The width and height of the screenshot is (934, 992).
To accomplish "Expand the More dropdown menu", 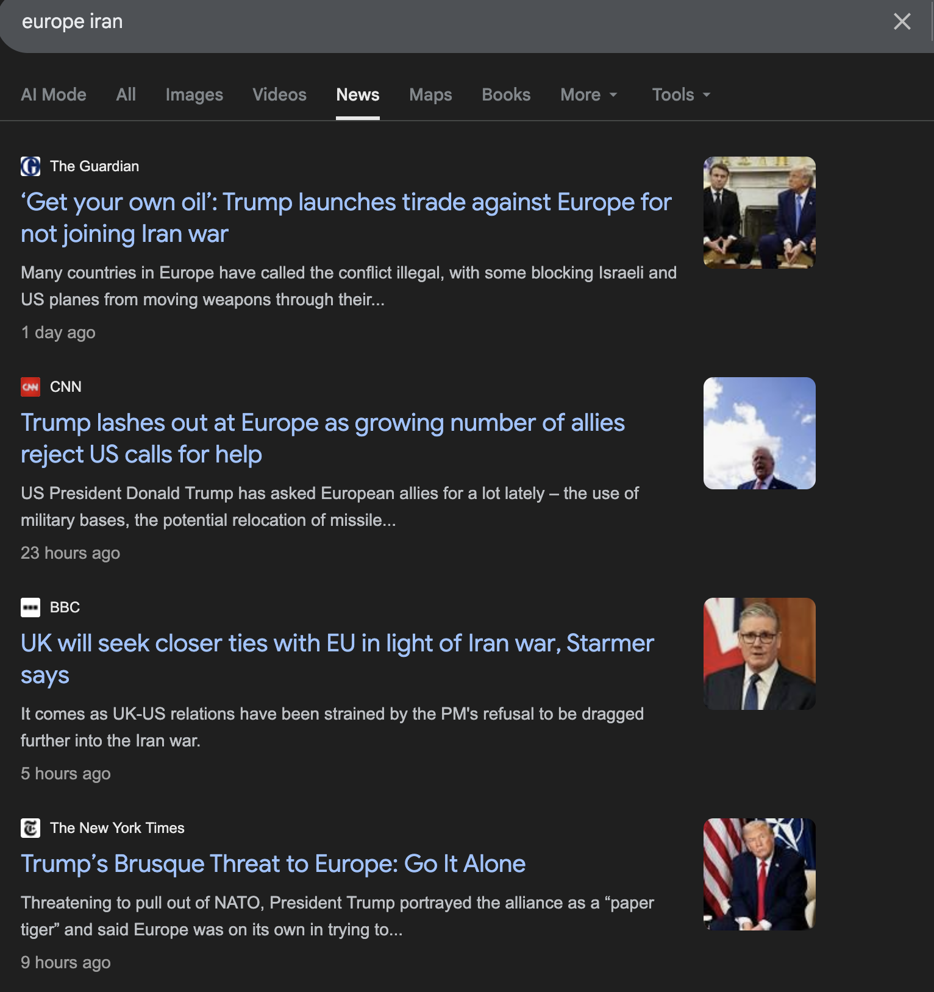I will tap(589, 94).
